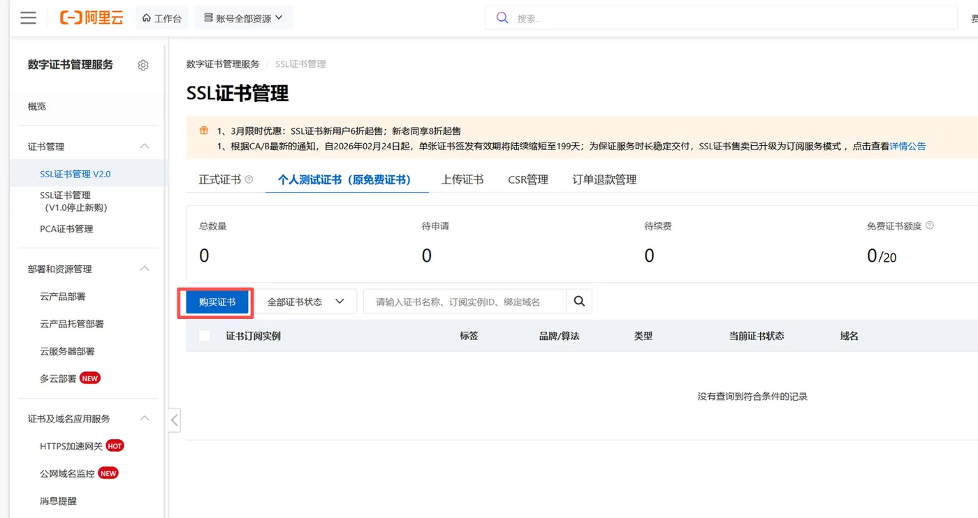978x518 pixels.
Task: Open the 全部证书状态 filter dropdown
Action: (305, 302)
